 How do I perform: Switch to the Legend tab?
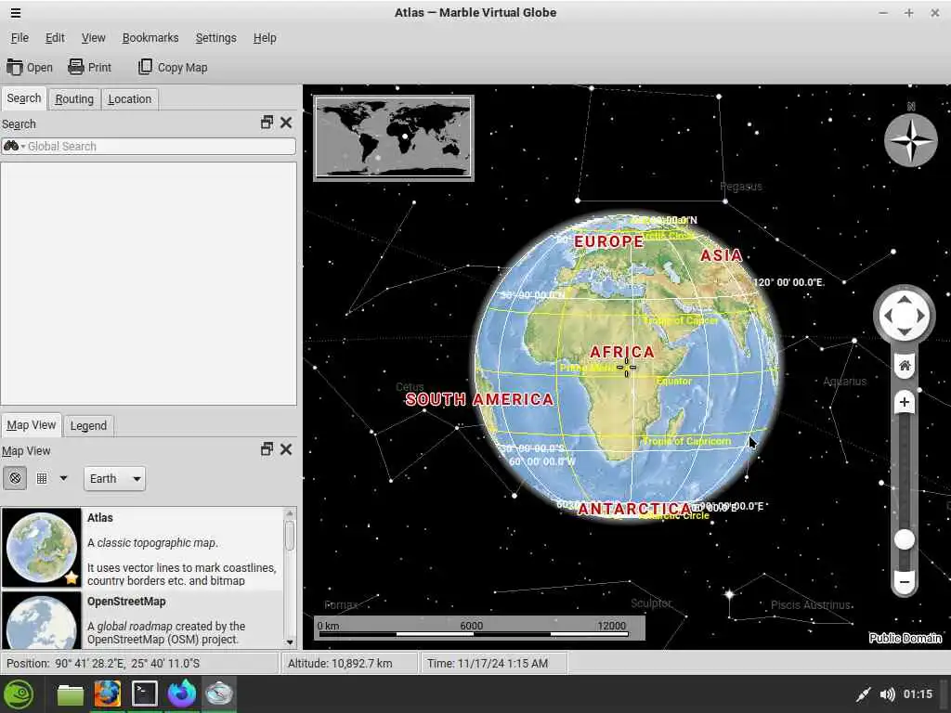point(88,425)
